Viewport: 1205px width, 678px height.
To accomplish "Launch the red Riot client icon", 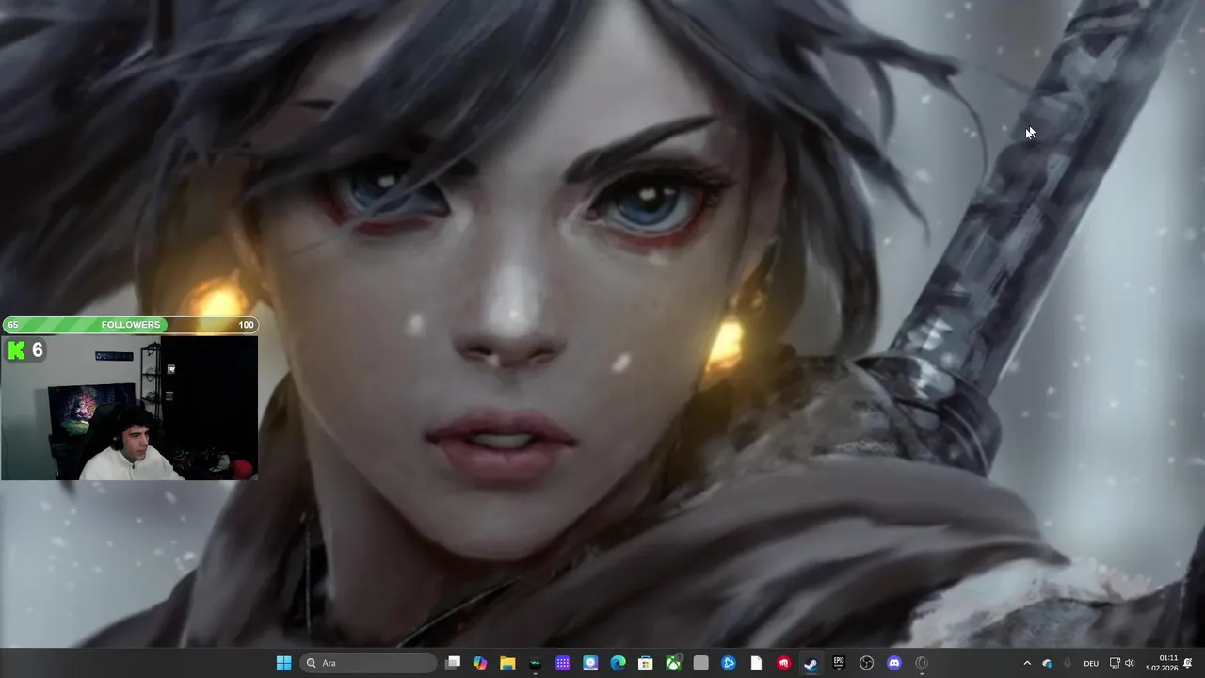I will pos(783,663).
